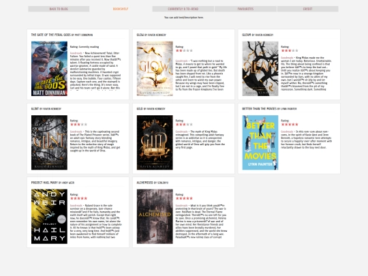Click the Alchemised book cover

click(x=155, y=217)
